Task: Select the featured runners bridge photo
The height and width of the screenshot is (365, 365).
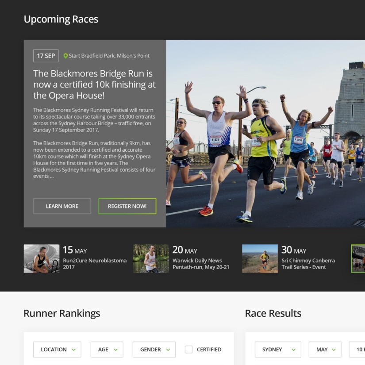Action: tap(265, 134)
